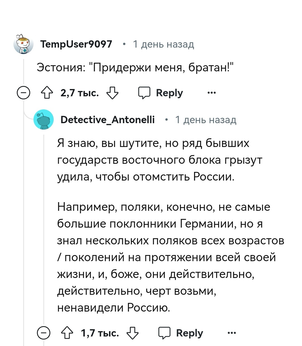Screen dimensions: 302x346
Task: Upvote Detective_Antonelli's reply
Action: [67, 333]
